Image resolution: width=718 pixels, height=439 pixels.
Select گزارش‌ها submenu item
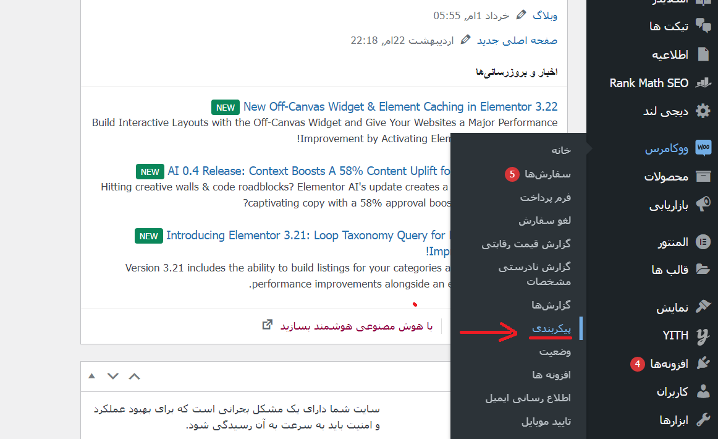pos(551,305)
